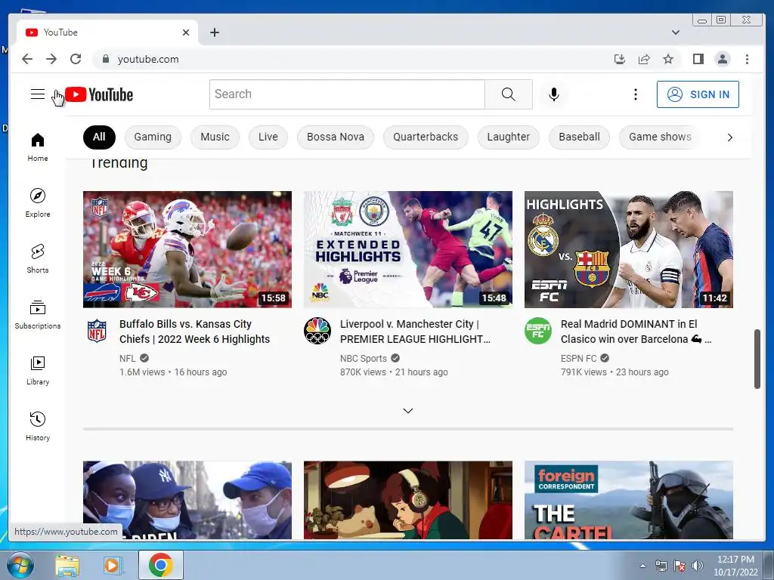Click ESPN FC channel name
The height and width of the screenshot is (580, 774).
578,358
